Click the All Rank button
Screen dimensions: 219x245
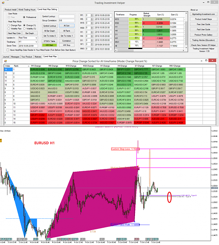pyautogui.click(x=67, y=31)
